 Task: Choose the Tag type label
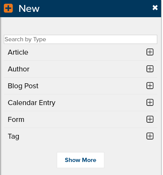[13, 136]
